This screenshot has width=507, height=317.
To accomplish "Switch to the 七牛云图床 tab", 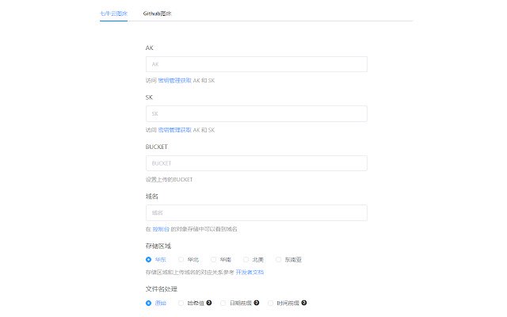I will point(113,13).
